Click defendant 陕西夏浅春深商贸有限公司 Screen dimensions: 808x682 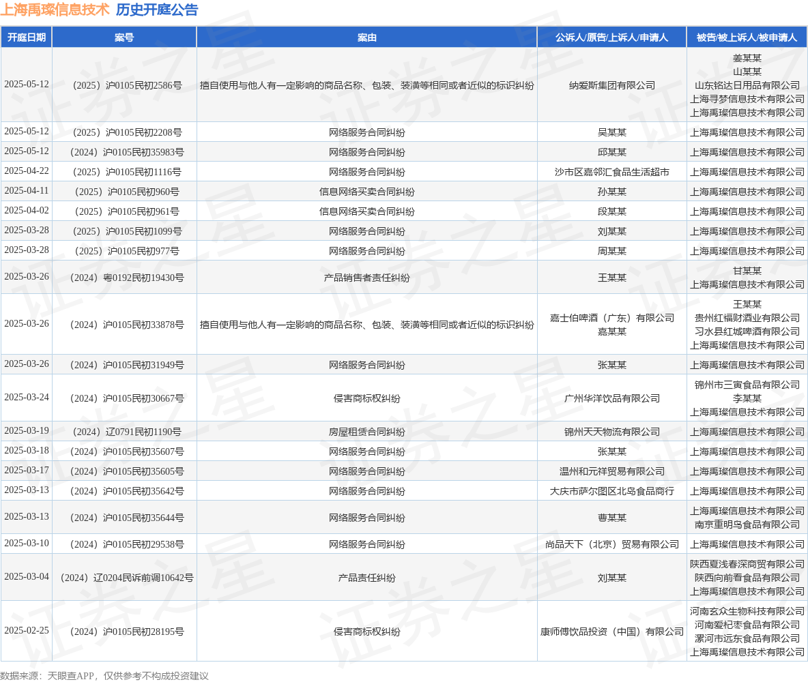point(747,565)
